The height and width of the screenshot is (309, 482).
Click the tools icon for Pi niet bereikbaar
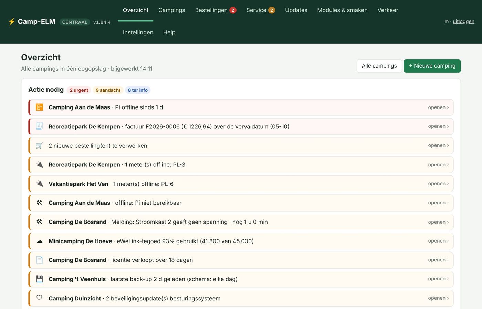[x=40, y=203]
